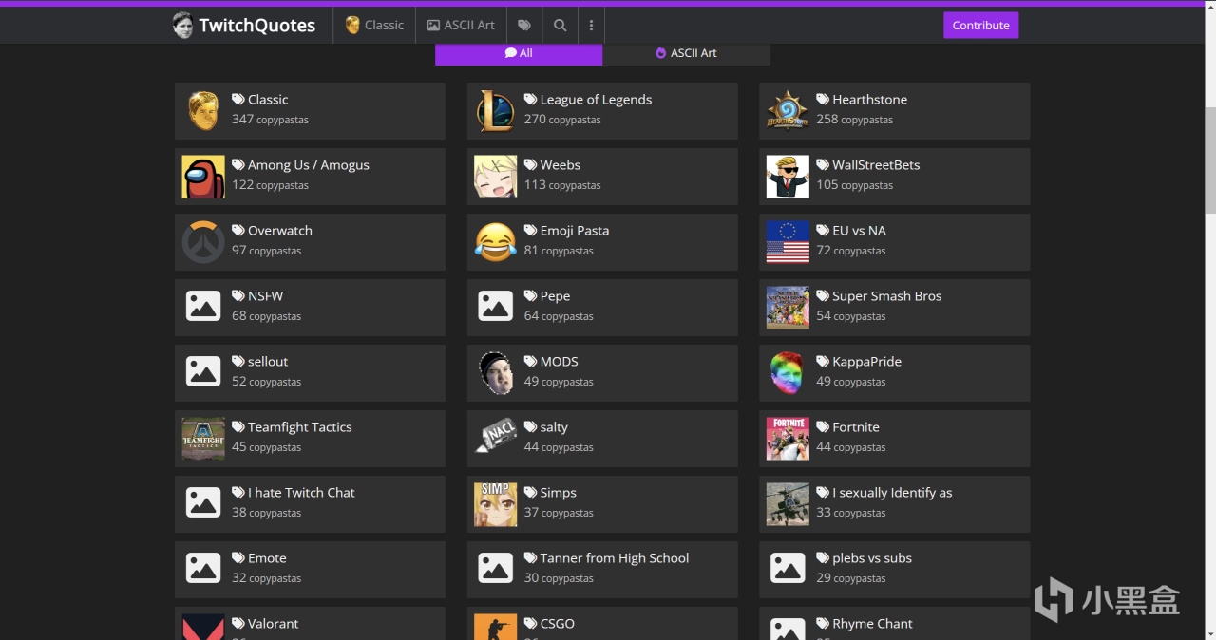Open the Super Smash Bros tag link
Image resolution: width=1216 pixels, height=640 pixels.
pos(879,296)
